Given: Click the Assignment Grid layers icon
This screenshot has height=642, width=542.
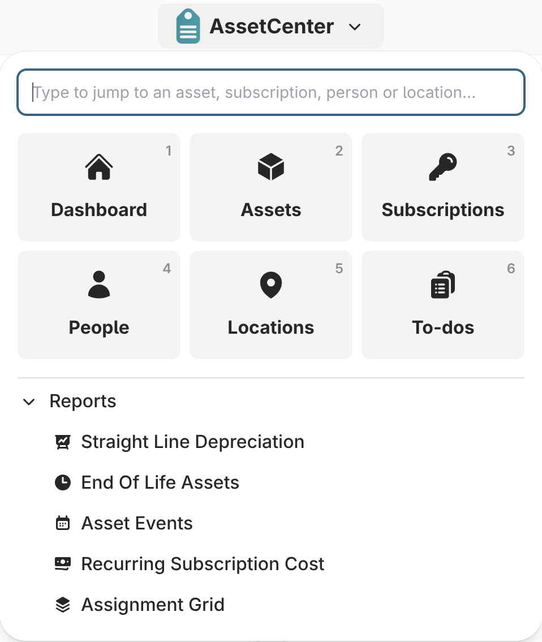Looking at the screenshot, I should coord(63,605).
